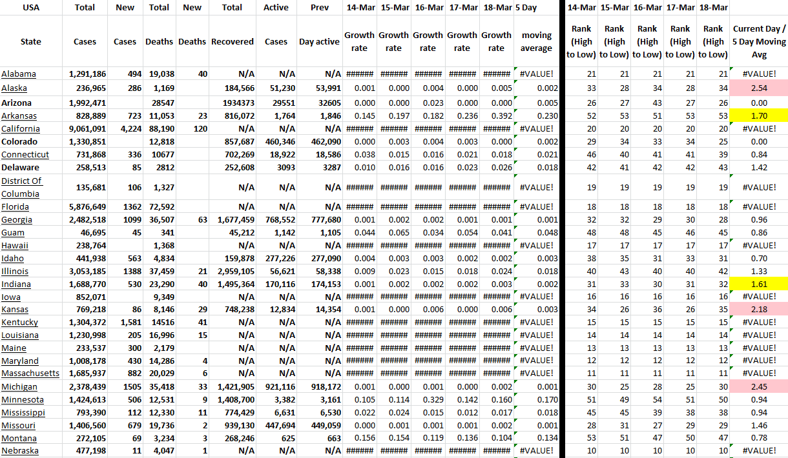The image size is (788, 458).
Task: Click Indiana's yellow 1.61 cell
Action: point(759,284)
